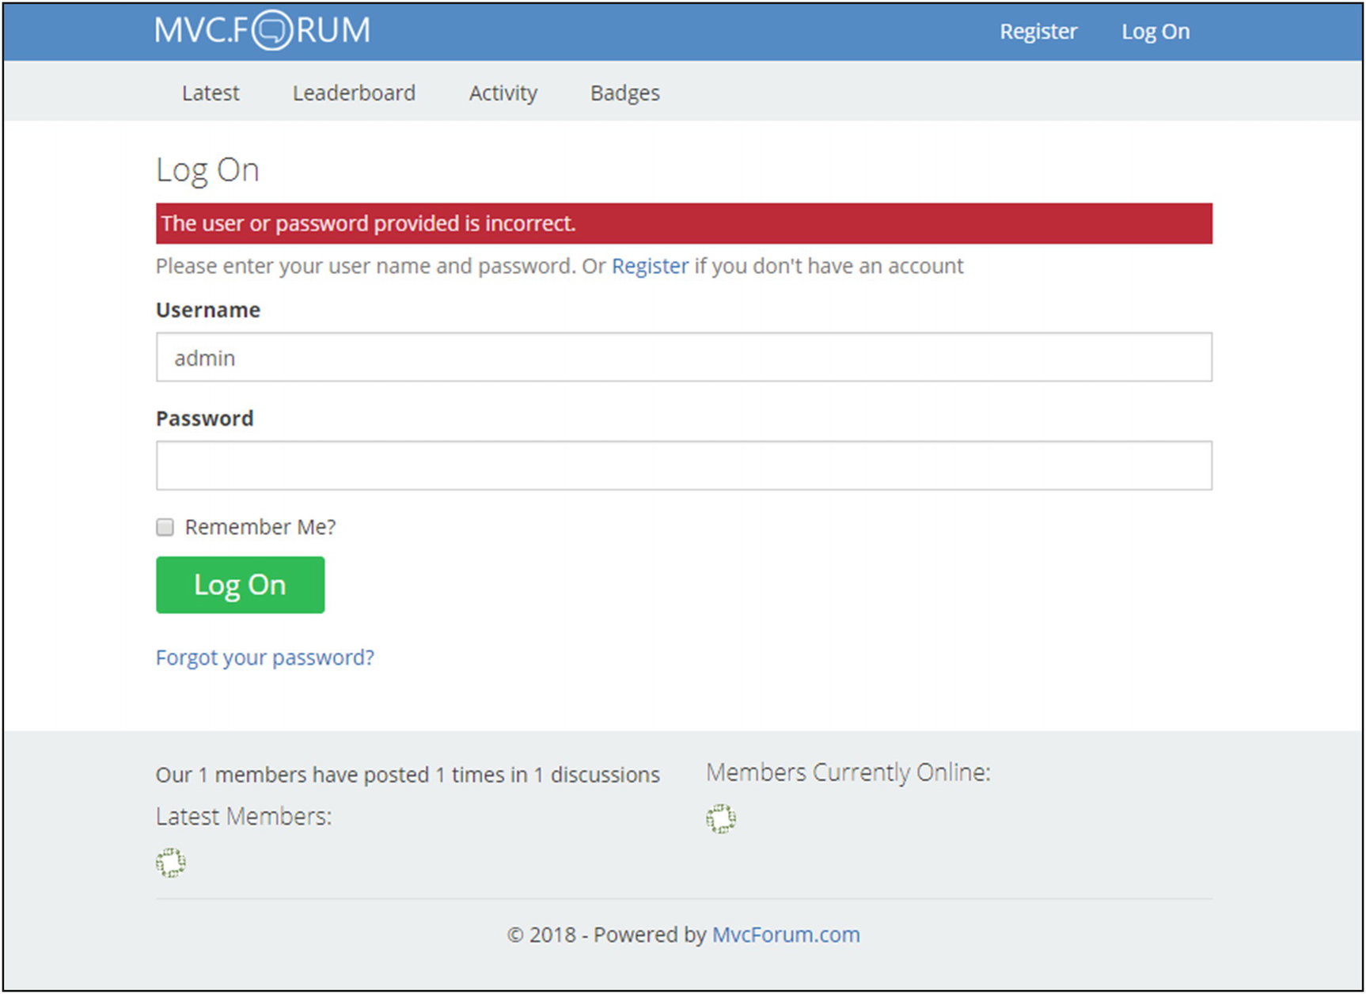Click the members posted statistics text
This screenshot has height=994, width=1366.
pos(408,775)
